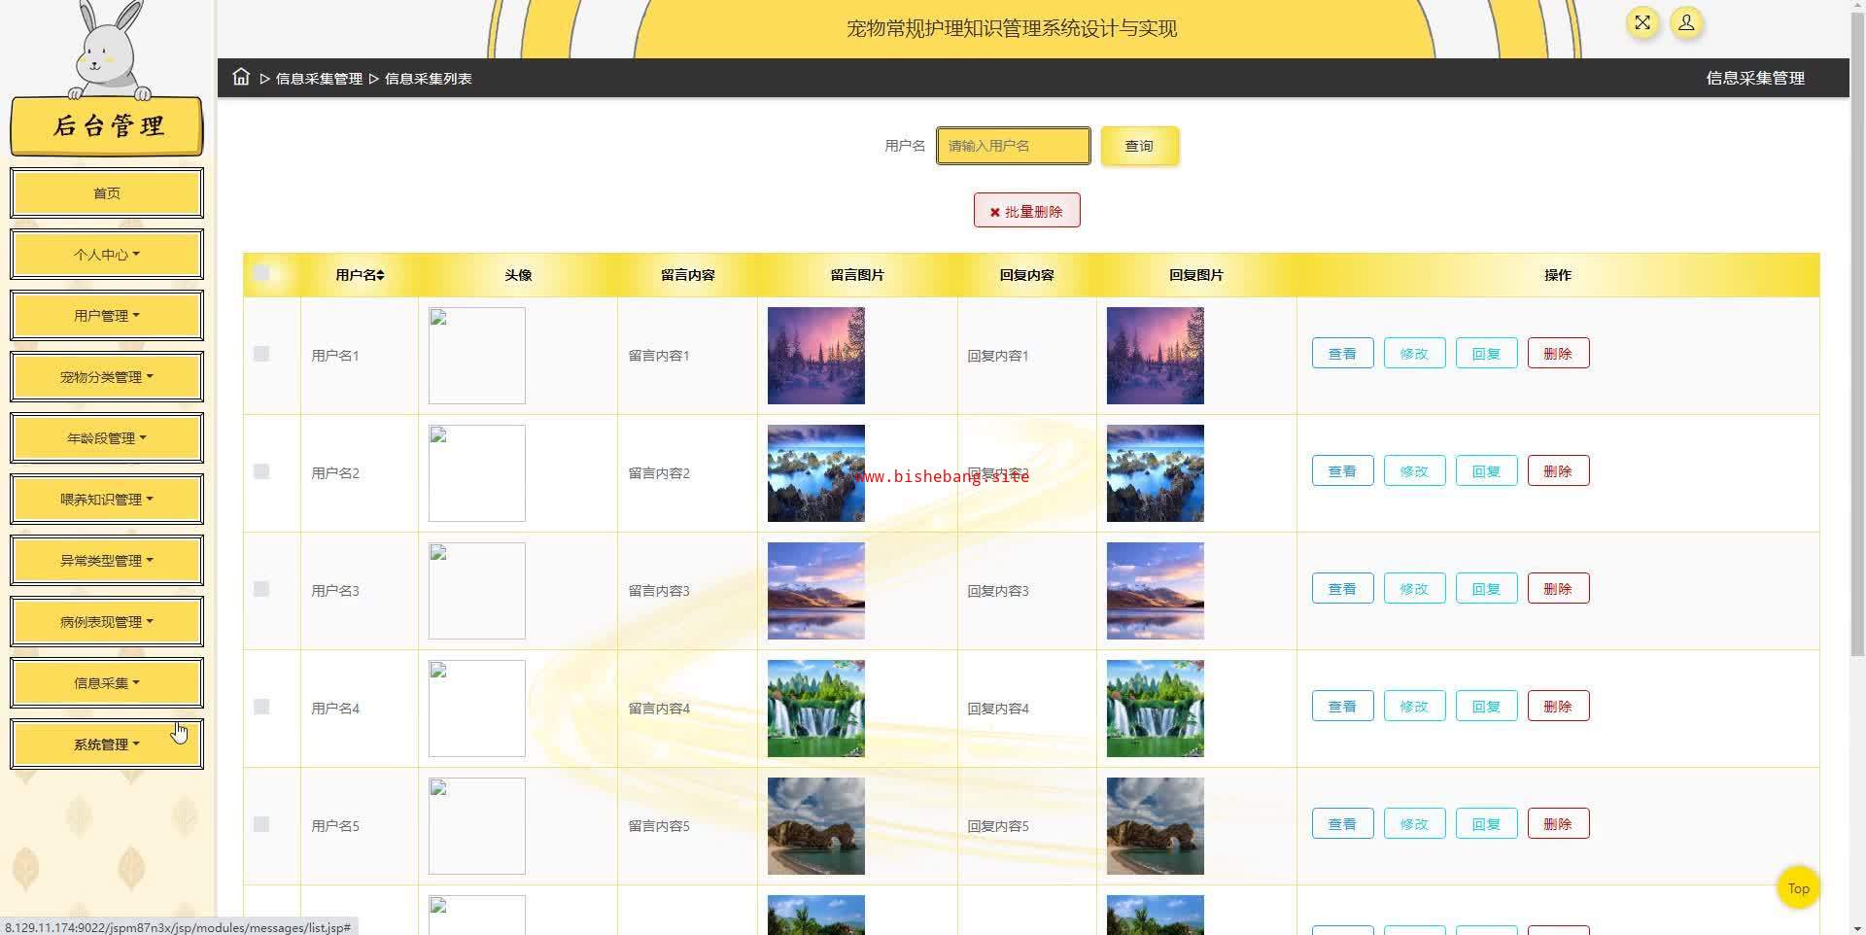Click the yellow Top back-to-top button
This screenshot has width=1866, height=935.
point(1798,888)
